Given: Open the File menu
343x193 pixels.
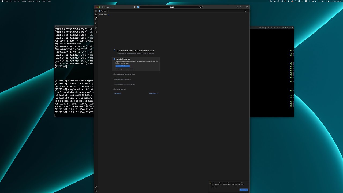Looking at the screenshot, I should click(x=11, y=1).
